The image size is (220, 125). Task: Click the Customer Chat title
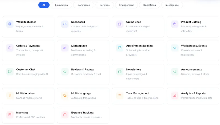(26, 69)
